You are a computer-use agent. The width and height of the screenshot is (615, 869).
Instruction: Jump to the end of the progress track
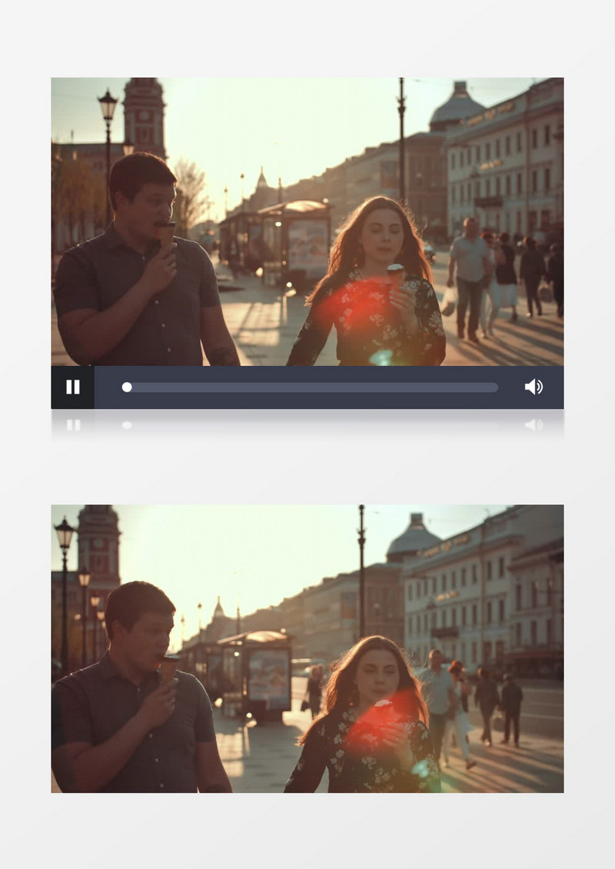pyautogui.click(x=496, y=388)
